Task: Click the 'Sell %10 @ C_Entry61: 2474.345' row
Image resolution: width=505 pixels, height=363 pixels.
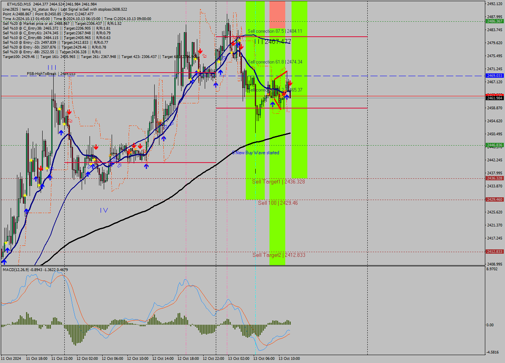Action: 56,33
